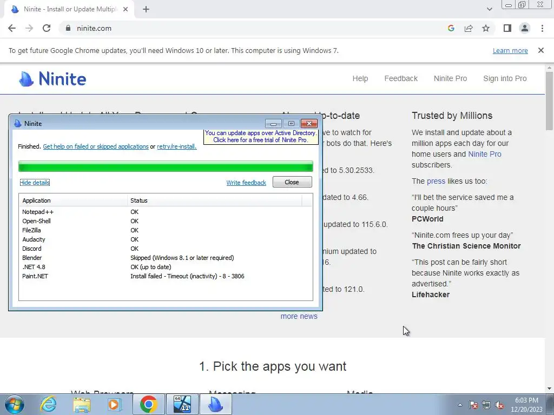This screenshot has height=415, width=554.
Task: Open the Chrome three-dot menu
Action: [542, 28]
